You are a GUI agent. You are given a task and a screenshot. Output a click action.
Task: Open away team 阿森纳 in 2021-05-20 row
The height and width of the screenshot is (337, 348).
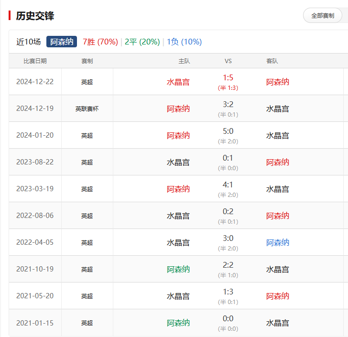[278, 296]
